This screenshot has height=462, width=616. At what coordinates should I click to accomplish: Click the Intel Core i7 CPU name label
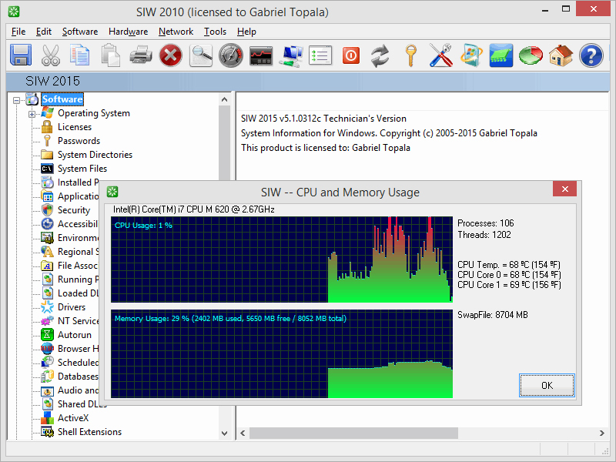coord(194,209)
